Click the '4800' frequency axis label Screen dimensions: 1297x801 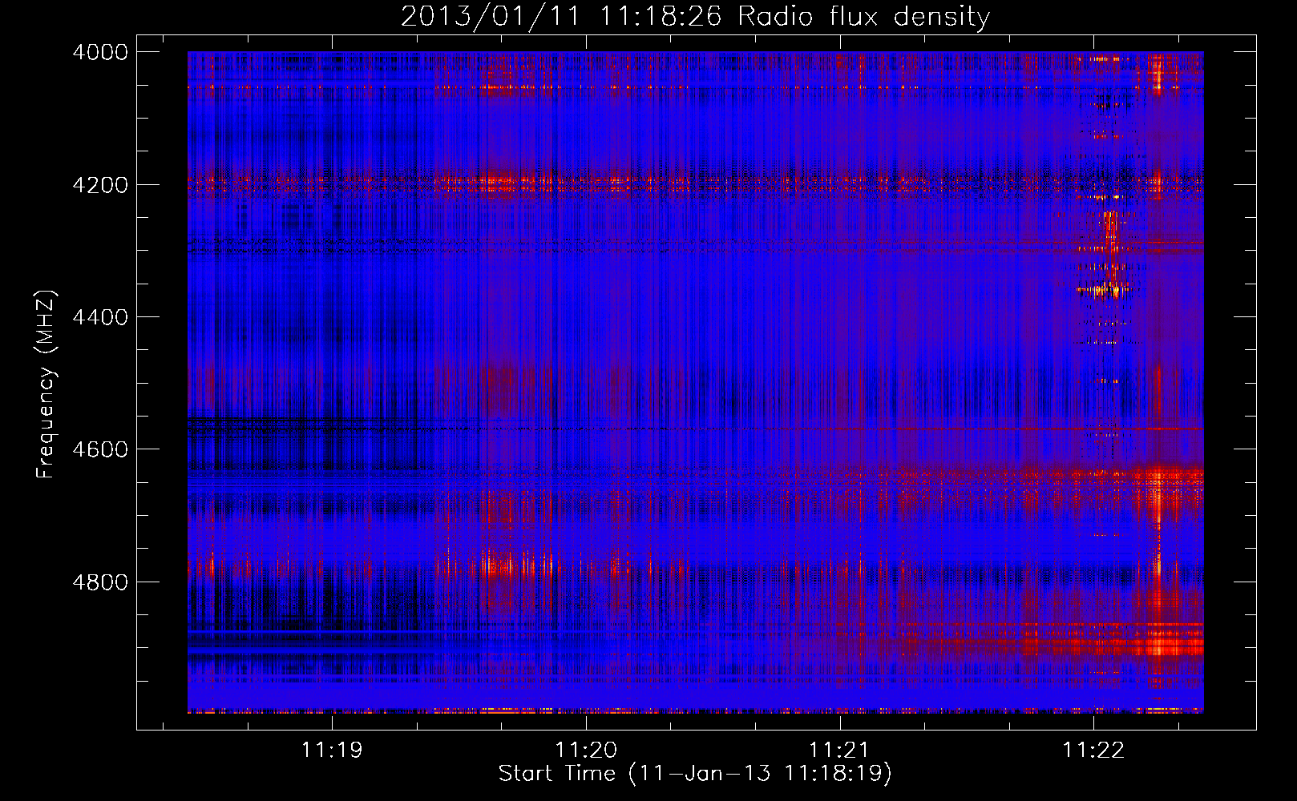coord(100,582)
